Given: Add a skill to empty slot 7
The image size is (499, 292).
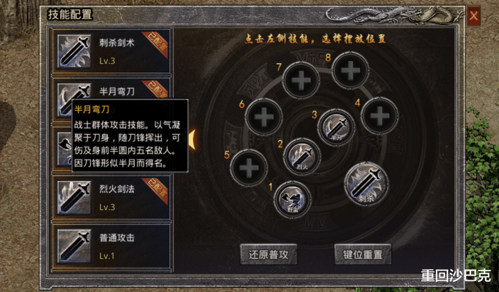Looking at the screenshot, I should point(301,80).
